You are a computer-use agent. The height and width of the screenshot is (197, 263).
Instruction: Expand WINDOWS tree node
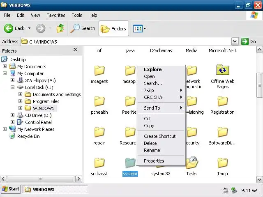[x=20, y=108]
